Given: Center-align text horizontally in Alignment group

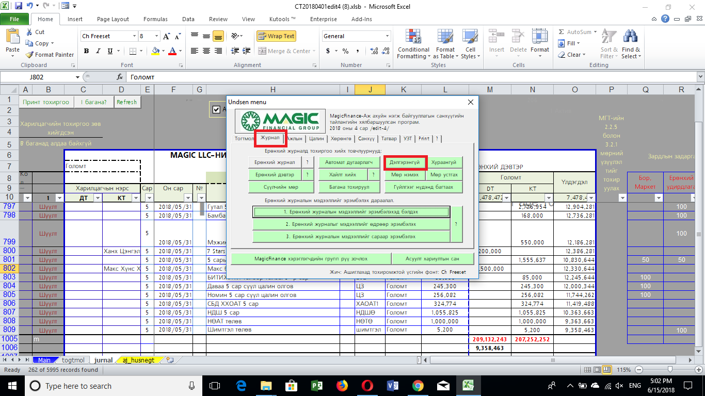Looking at the screenshot, I should [206, 51].
